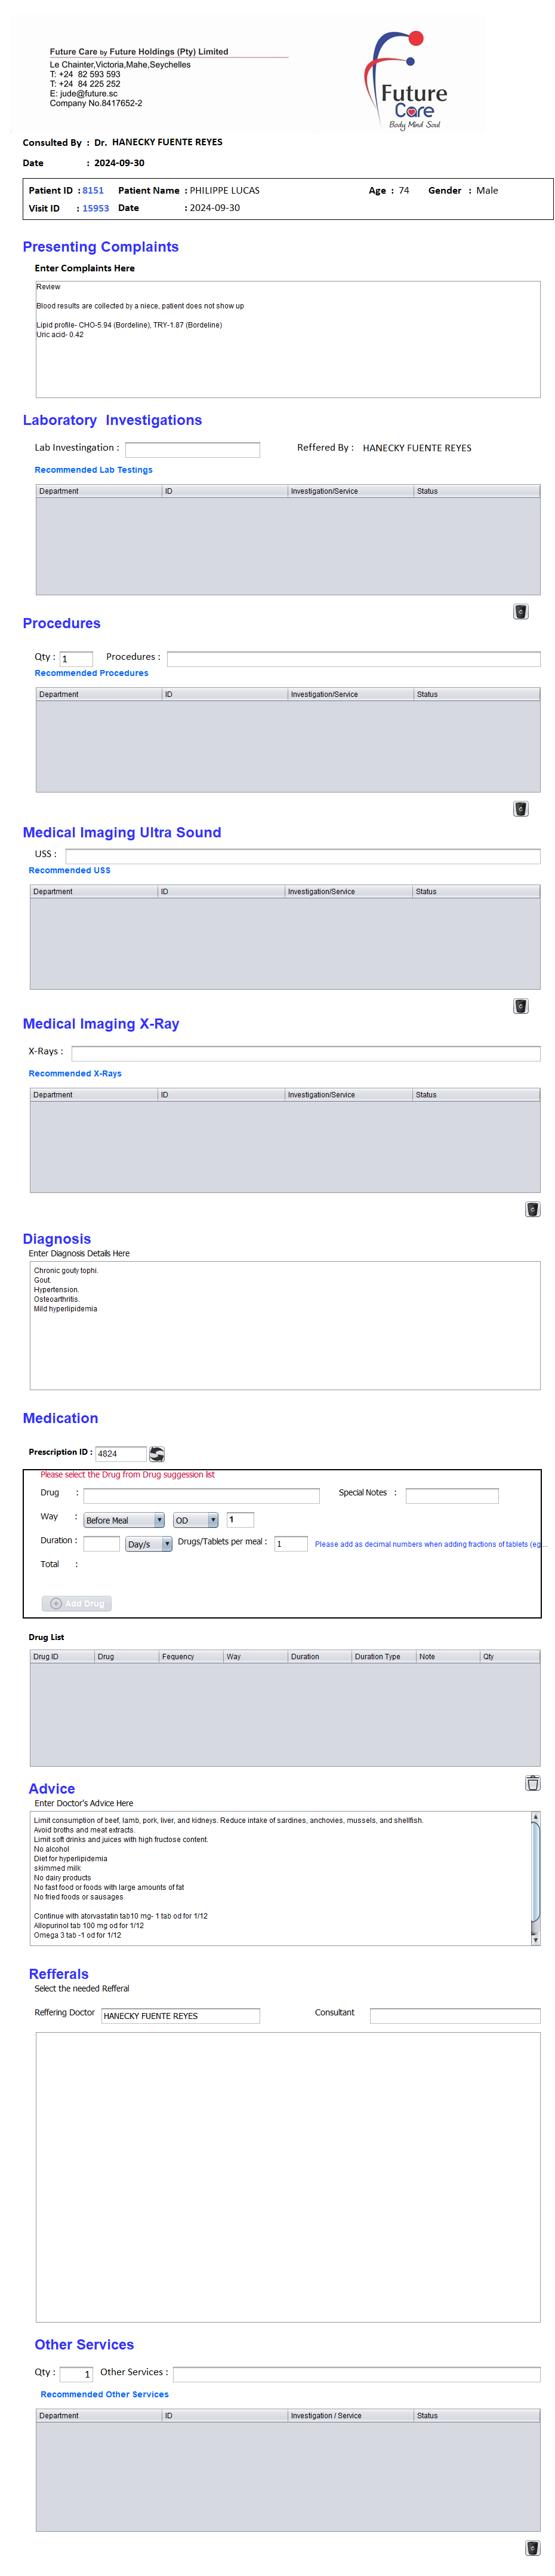Click trash icon below the Drug List table
The width and height of the screenshot is (555, 2576).
click(x=532, y=1782)
